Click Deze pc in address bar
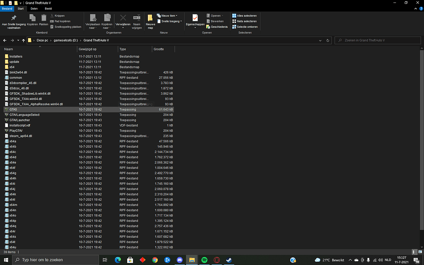The image size is (424, 265). pyautogui.click(x=42, y=40)
